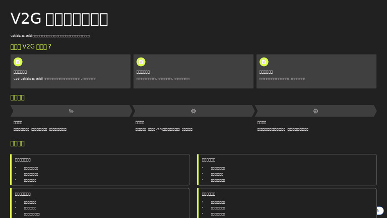Click the AI chip icon in the last chevron step

pyautogui.click(x=315, y=111)
